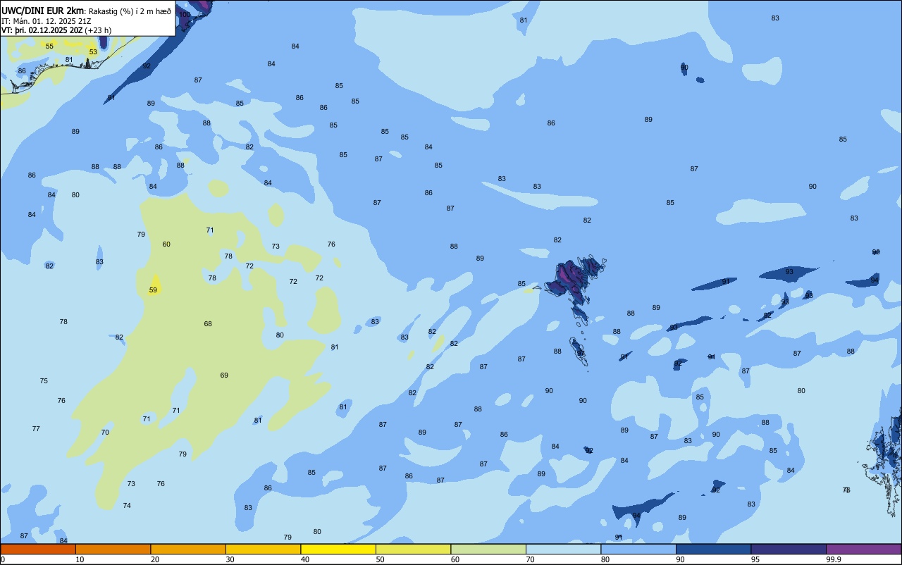Pick the 20–30 legend color block

point(188,549)
